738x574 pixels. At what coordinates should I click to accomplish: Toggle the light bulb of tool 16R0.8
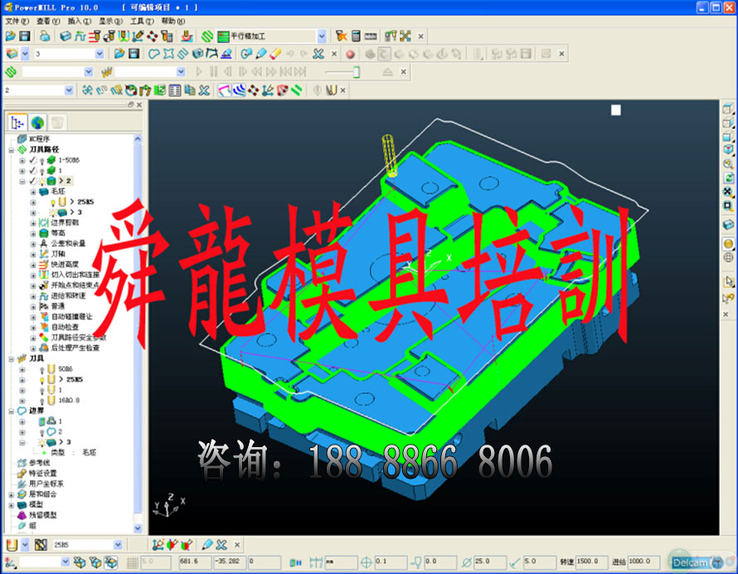(x=41, y=400)
